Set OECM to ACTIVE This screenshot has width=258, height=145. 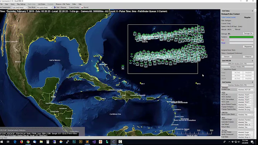coord(237,79)
